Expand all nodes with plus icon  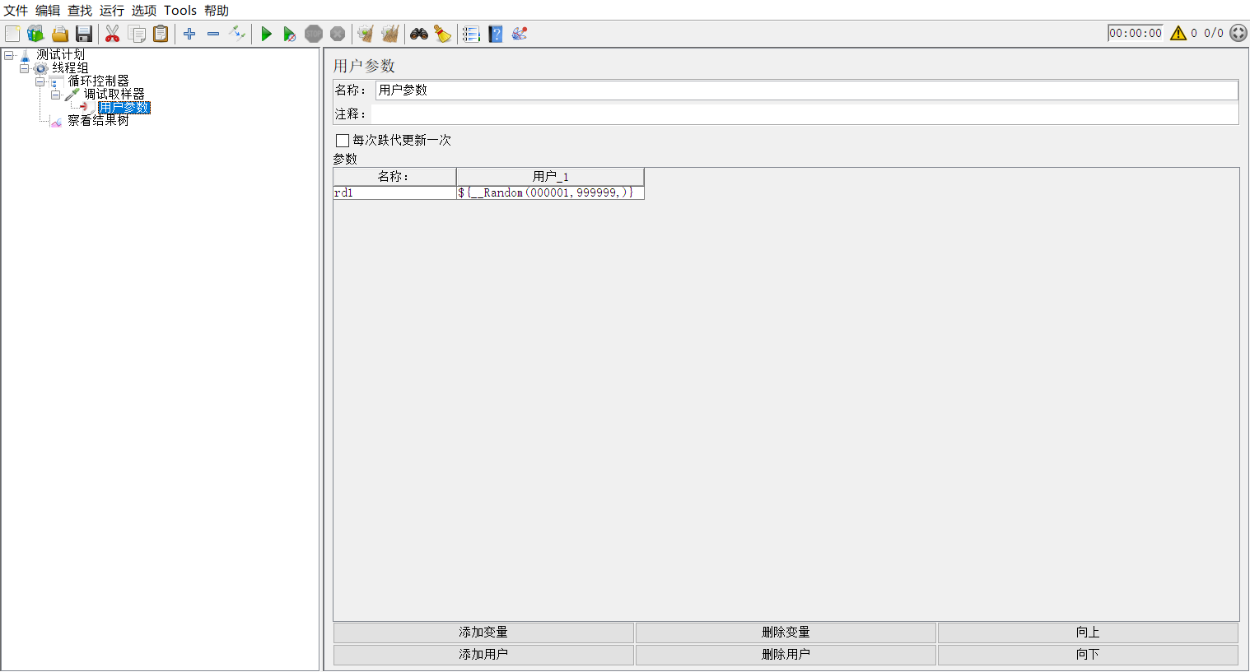pyautogui.click(x=189, y=34)
